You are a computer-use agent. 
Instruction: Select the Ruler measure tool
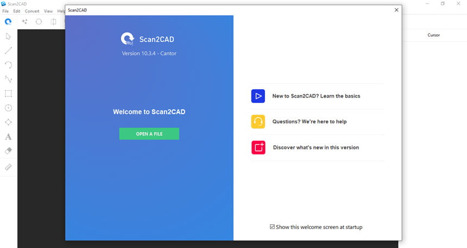click(8, 167)
